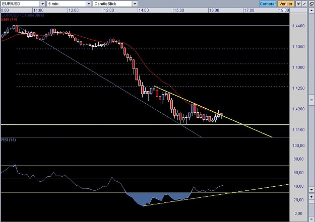Screen dimensions: 315x222
Task: Click the 11:00 time axis label
Action: tap(38, 10)
